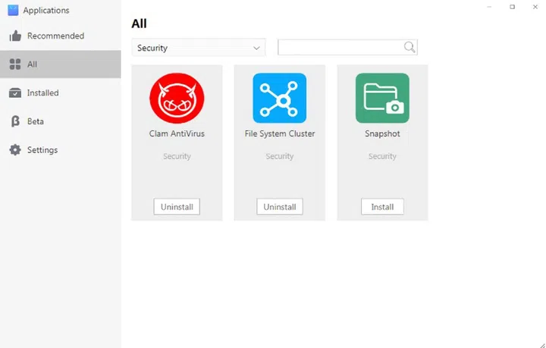Go to the Beta section

[36, 121]
